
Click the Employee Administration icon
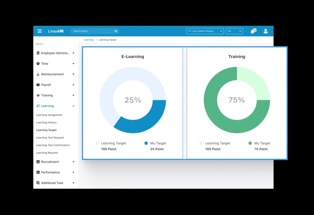tap(38, 53)
